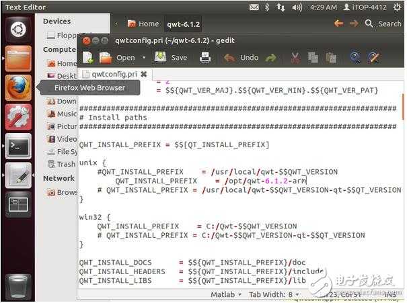Open the Bluetooth indicator
407x303 pixels.
click(266, 7)
